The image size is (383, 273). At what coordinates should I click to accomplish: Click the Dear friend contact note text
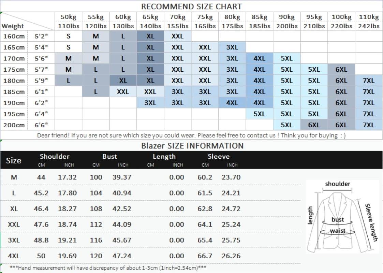pyautogui.click(x=191, y=135)
